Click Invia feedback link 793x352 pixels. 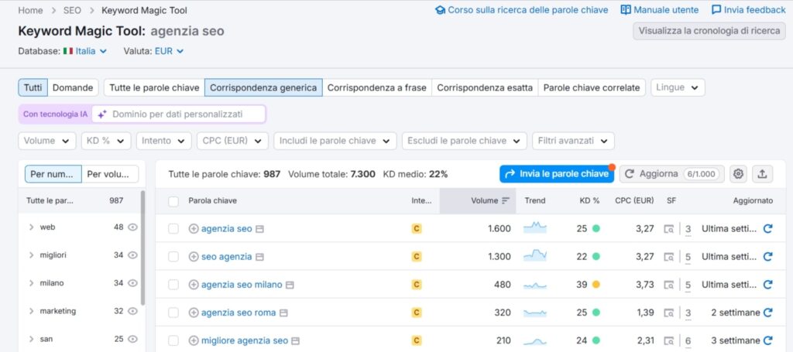click(749, 10)
